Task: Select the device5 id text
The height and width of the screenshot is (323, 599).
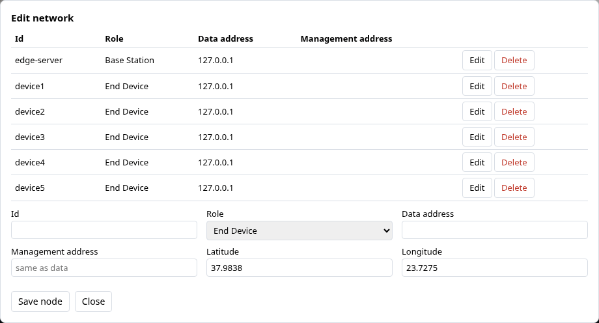Action: tap(30, 188)
